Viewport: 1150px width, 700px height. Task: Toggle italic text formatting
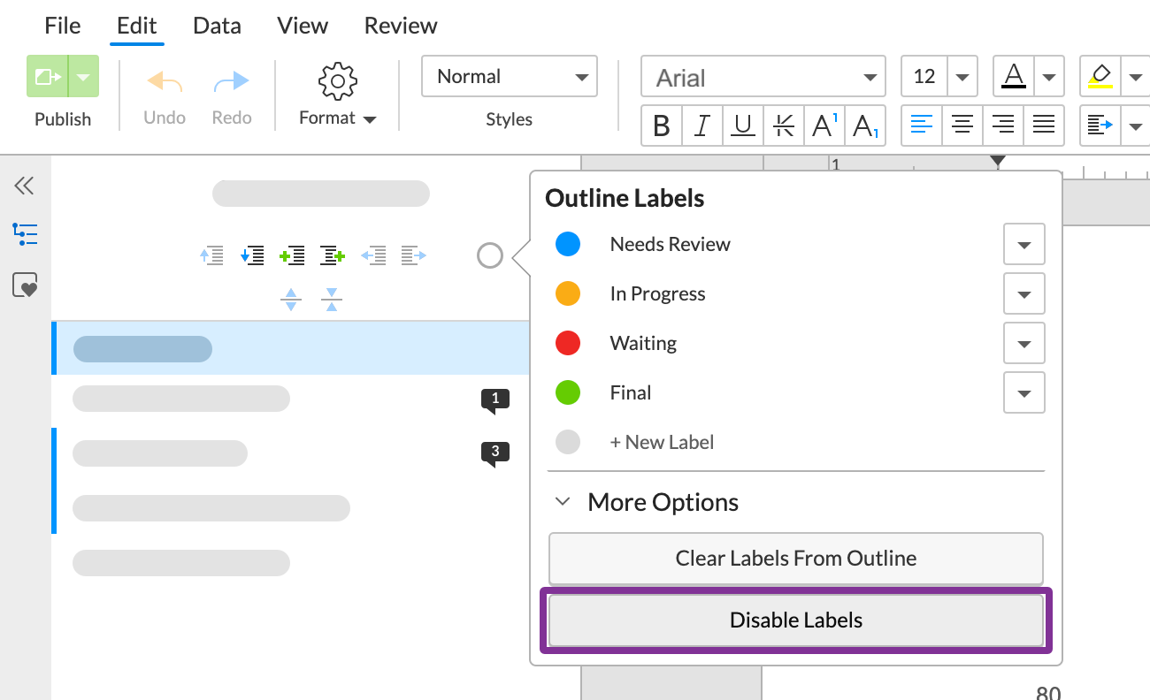701,126
